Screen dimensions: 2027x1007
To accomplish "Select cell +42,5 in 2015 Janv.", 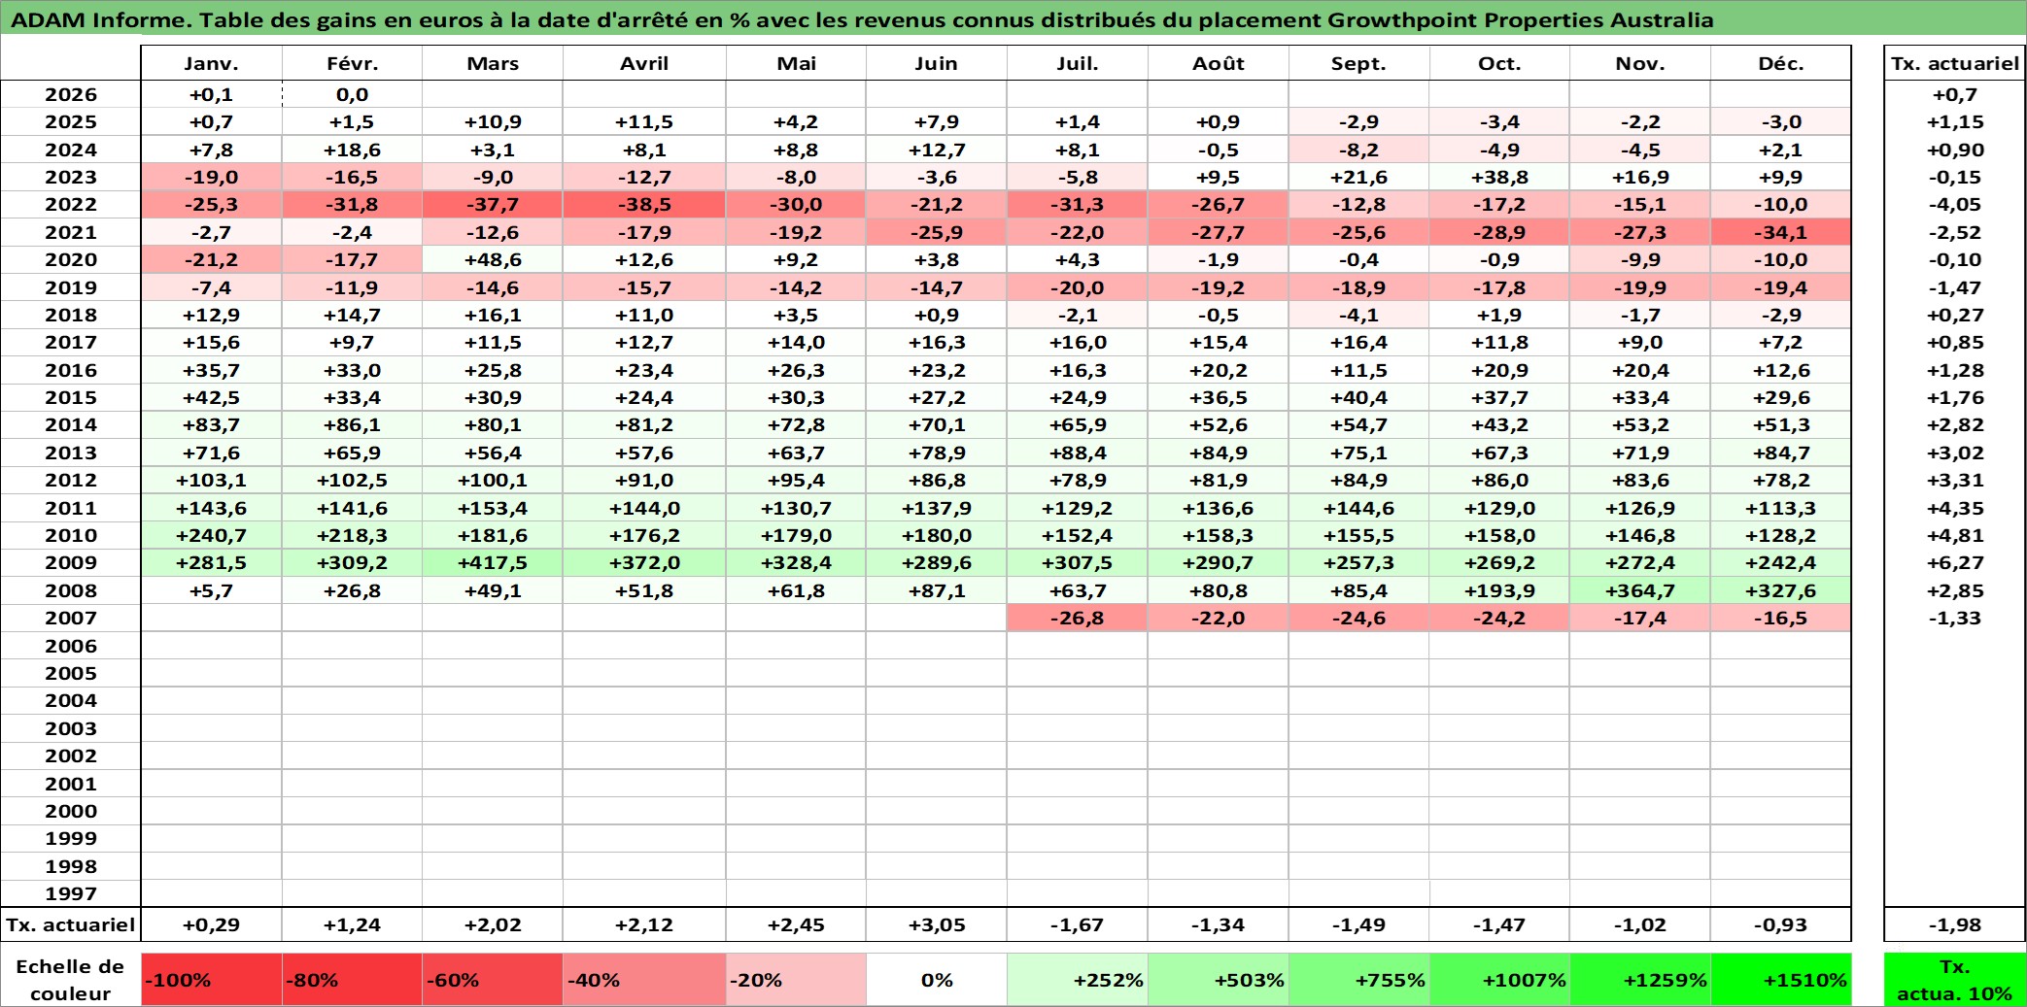I will click(x=211, y=397).
